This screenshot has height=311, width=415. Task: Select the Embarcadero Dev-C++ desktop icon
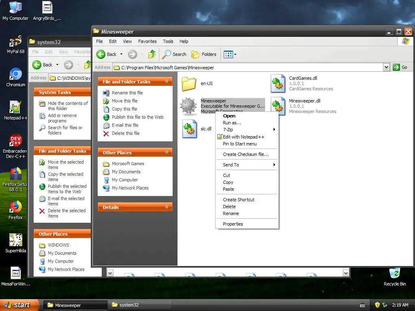15,146
